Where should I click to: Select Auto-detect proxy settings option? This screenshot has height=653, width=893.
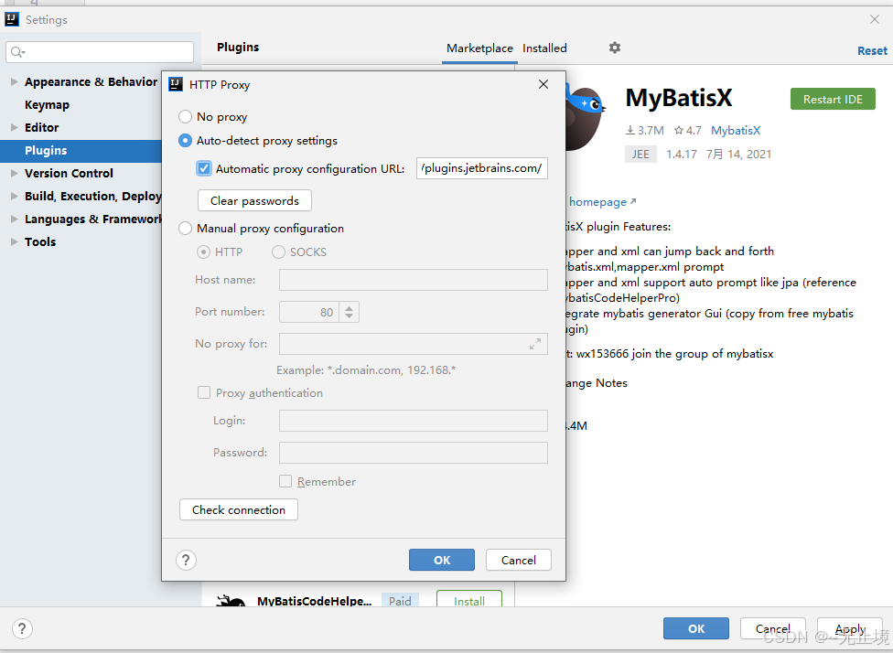point(185,141)
